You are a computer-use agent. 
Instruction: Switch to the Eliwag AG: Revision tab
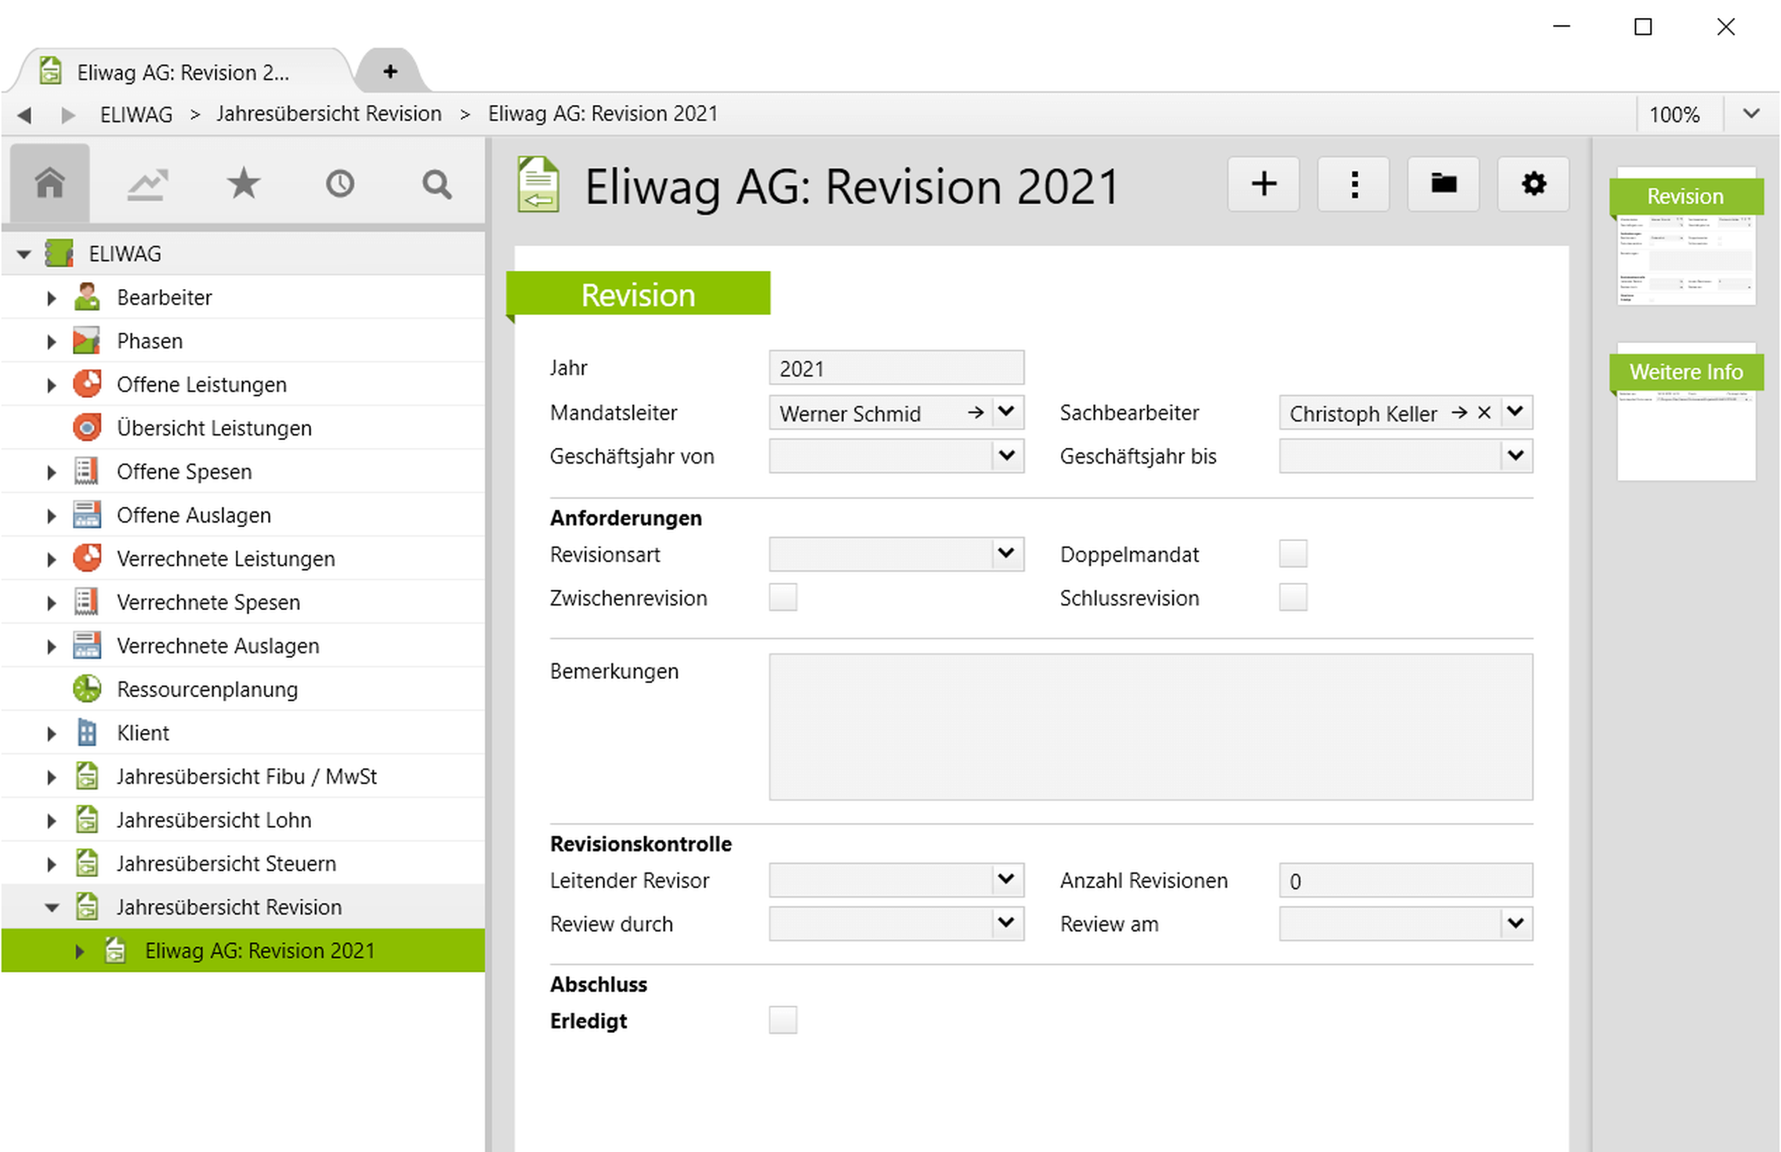[180, 71]
